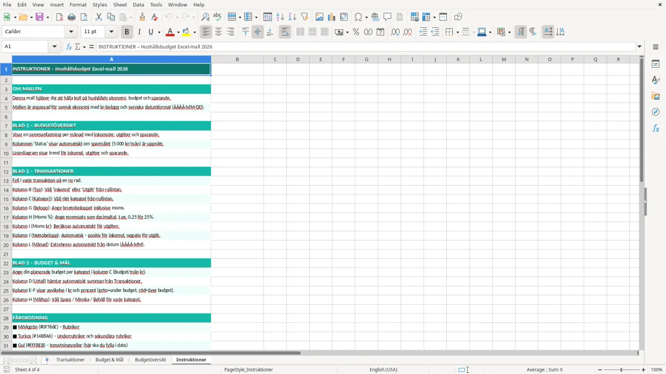Format as percent
666x374 pixels.
(356, 32)
